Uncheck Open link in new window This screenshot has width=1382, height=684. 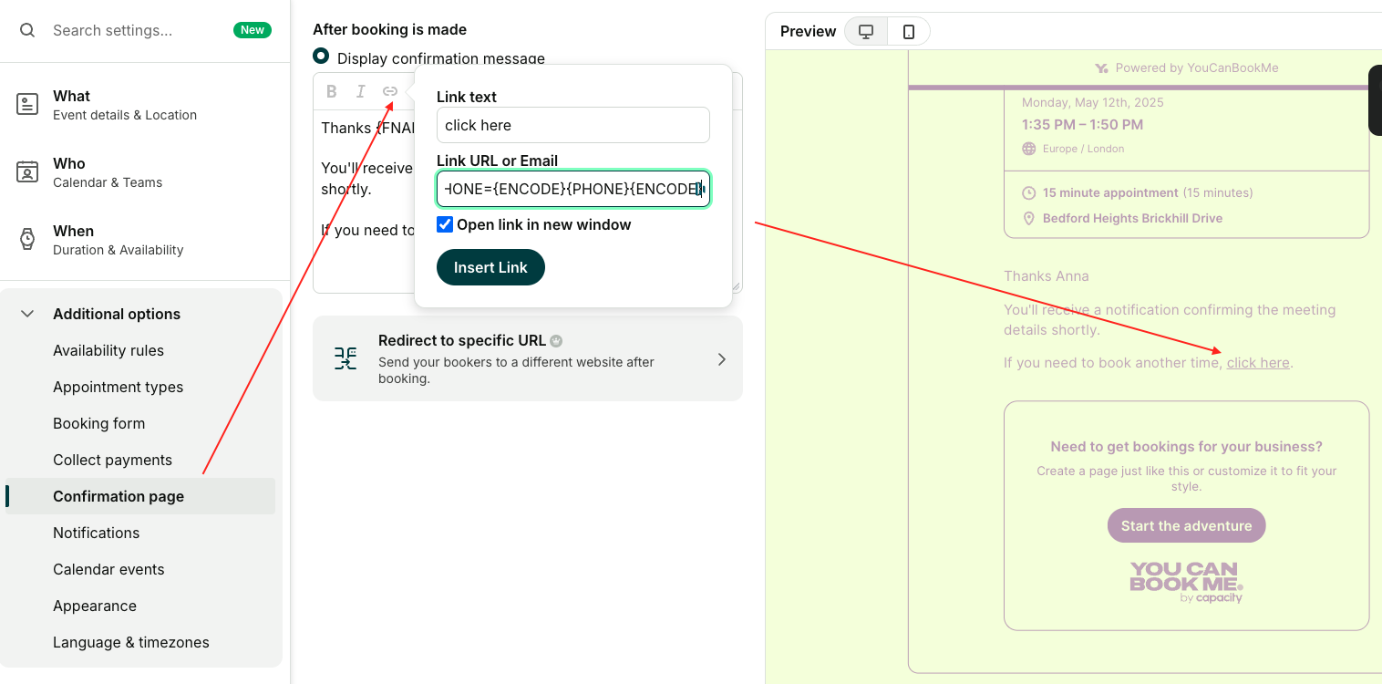coord(445,224)
